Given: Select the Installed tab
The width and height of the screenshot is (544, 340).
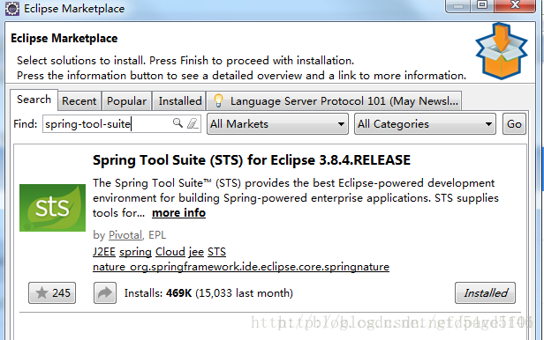Looking at the screenshot, I should 180,101.
